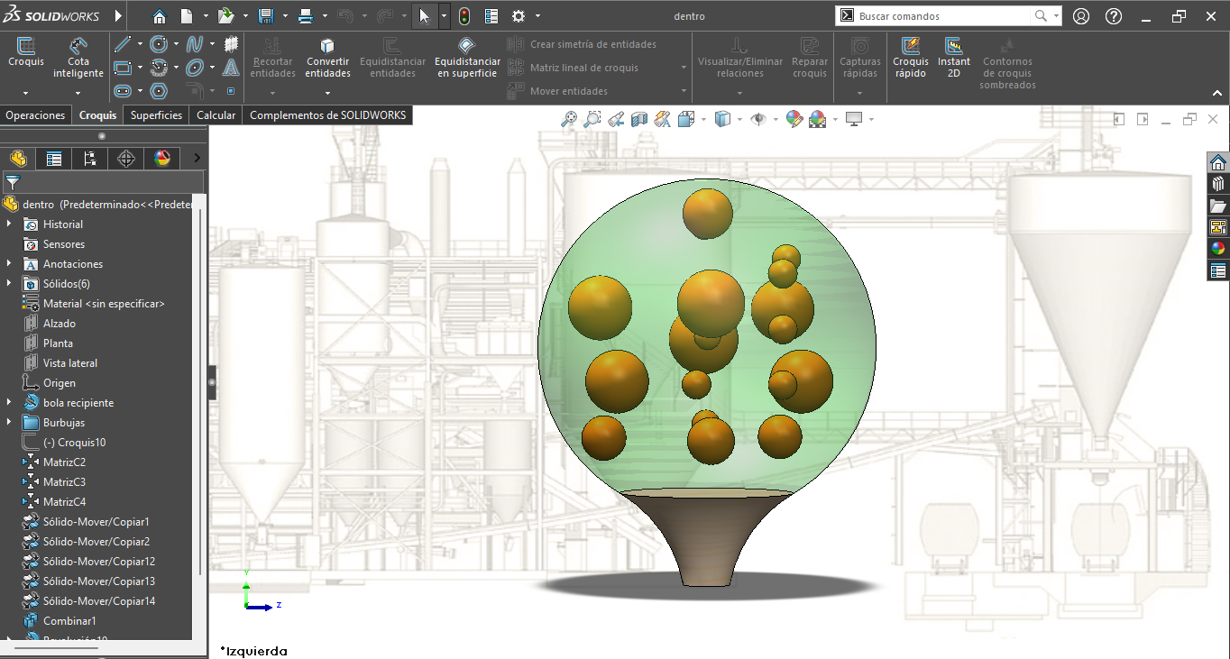Switch to the Operaciones tab
This screenshot has height=659, width=1230.
pos(36,115)
